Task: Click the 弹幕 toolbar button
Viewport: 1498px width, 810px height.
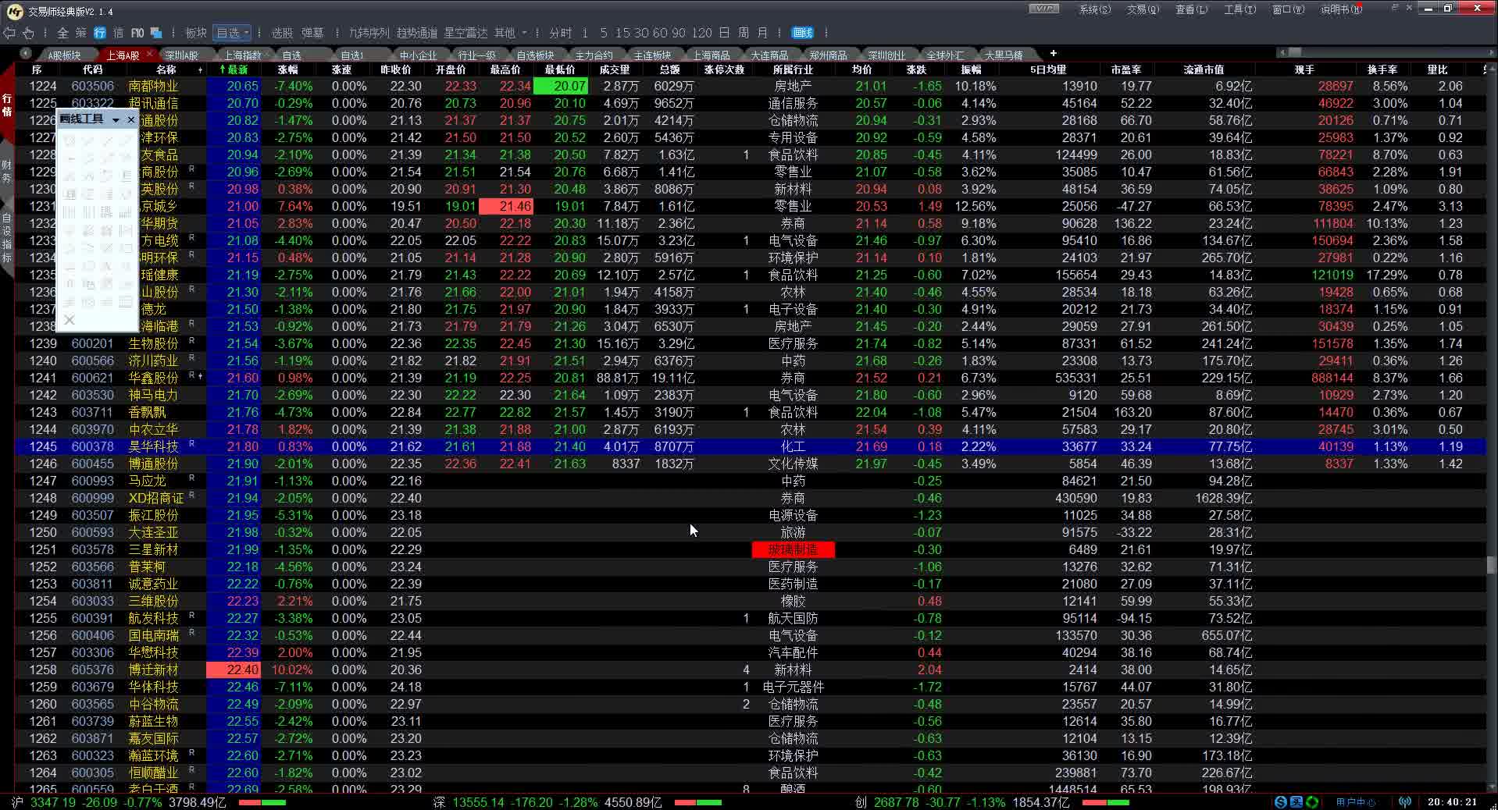Action: pos(312,33)
